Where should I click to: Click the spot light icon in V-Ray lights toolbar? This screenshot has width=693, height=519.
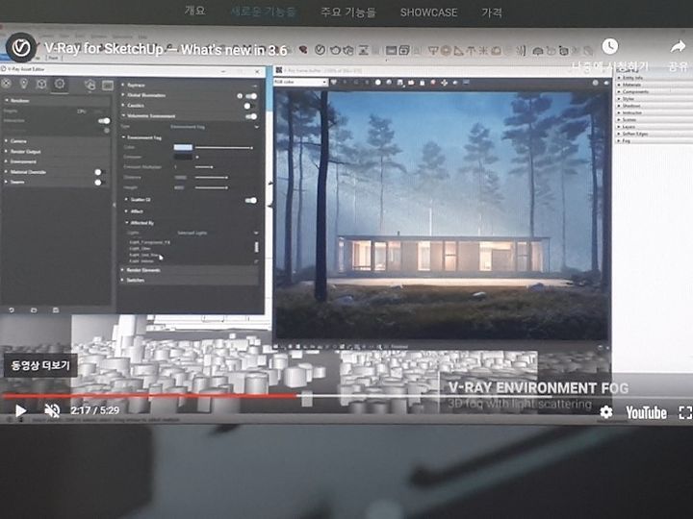pos(459,51)
